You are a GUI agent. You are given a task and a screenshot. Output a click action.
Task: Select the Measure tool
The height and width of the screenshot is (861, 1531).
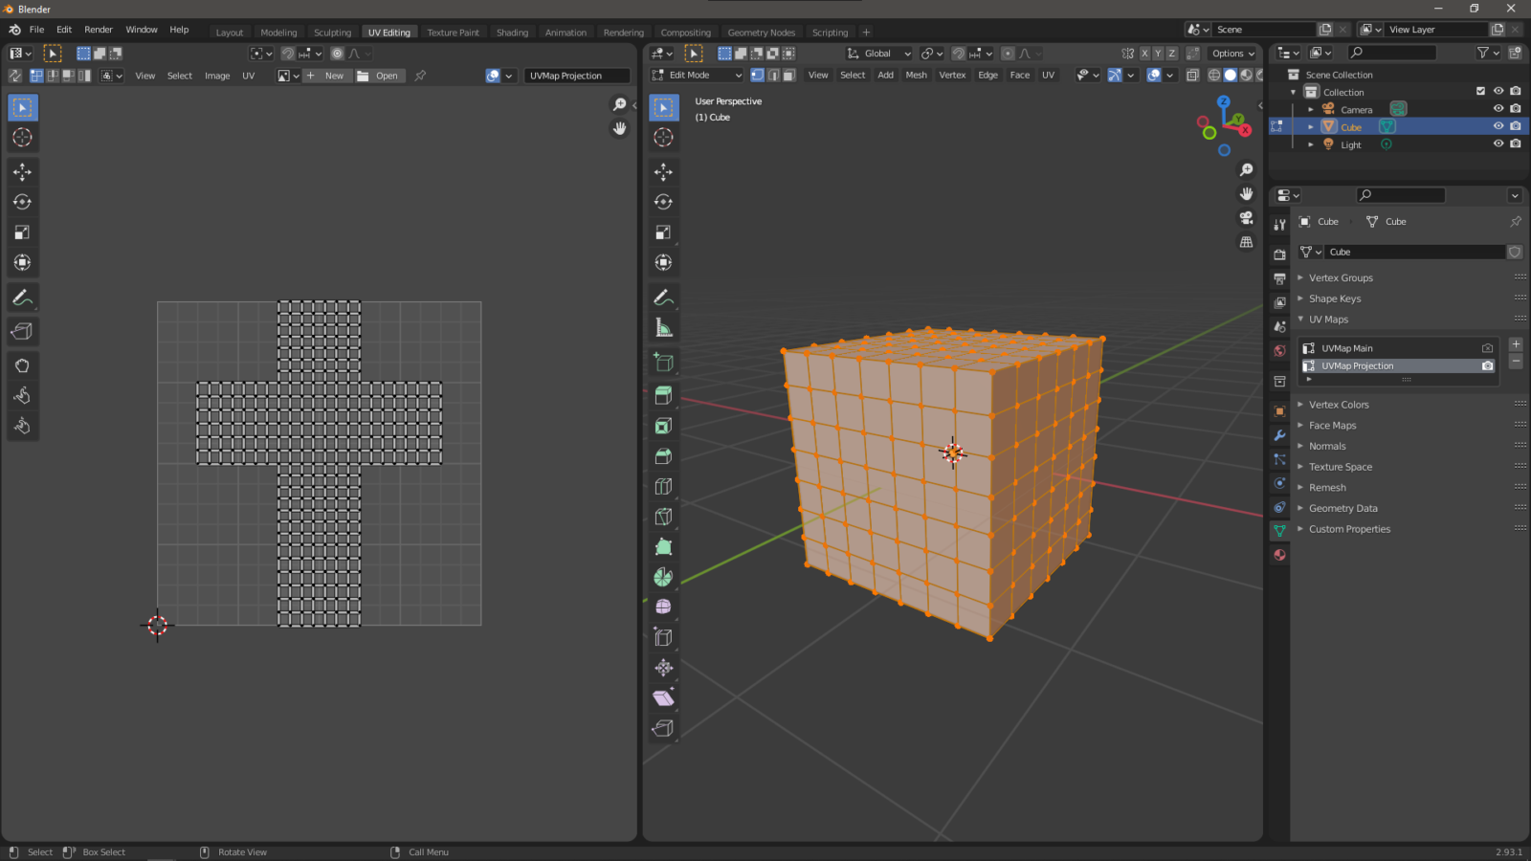[x=663, y=326]
